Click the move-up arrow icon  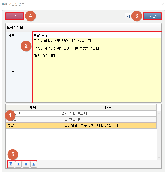(18, 164)
